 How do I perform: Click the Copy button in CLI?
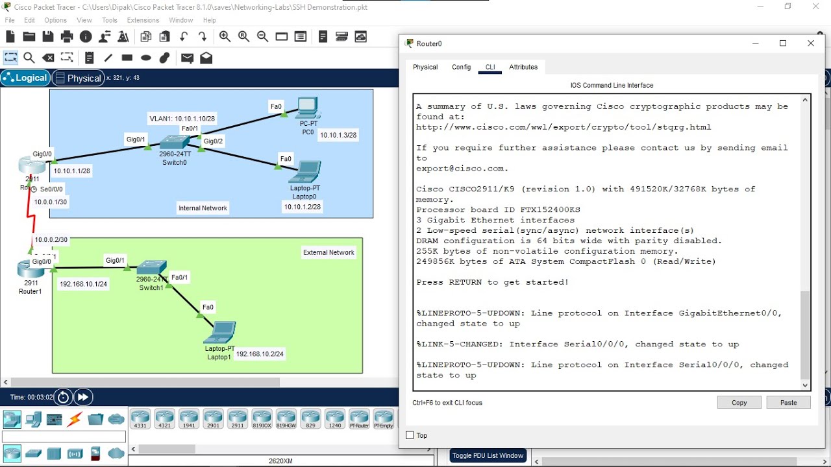739,402
